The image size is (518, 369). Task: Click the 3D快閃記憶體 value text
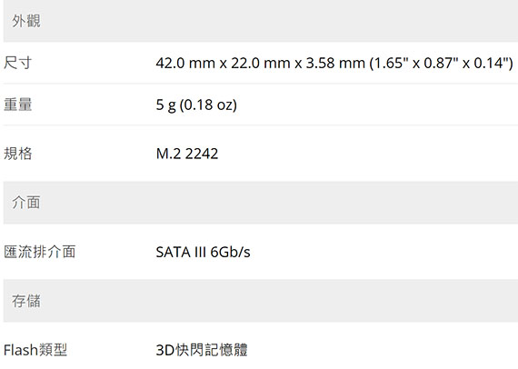[x=202, y=350]
